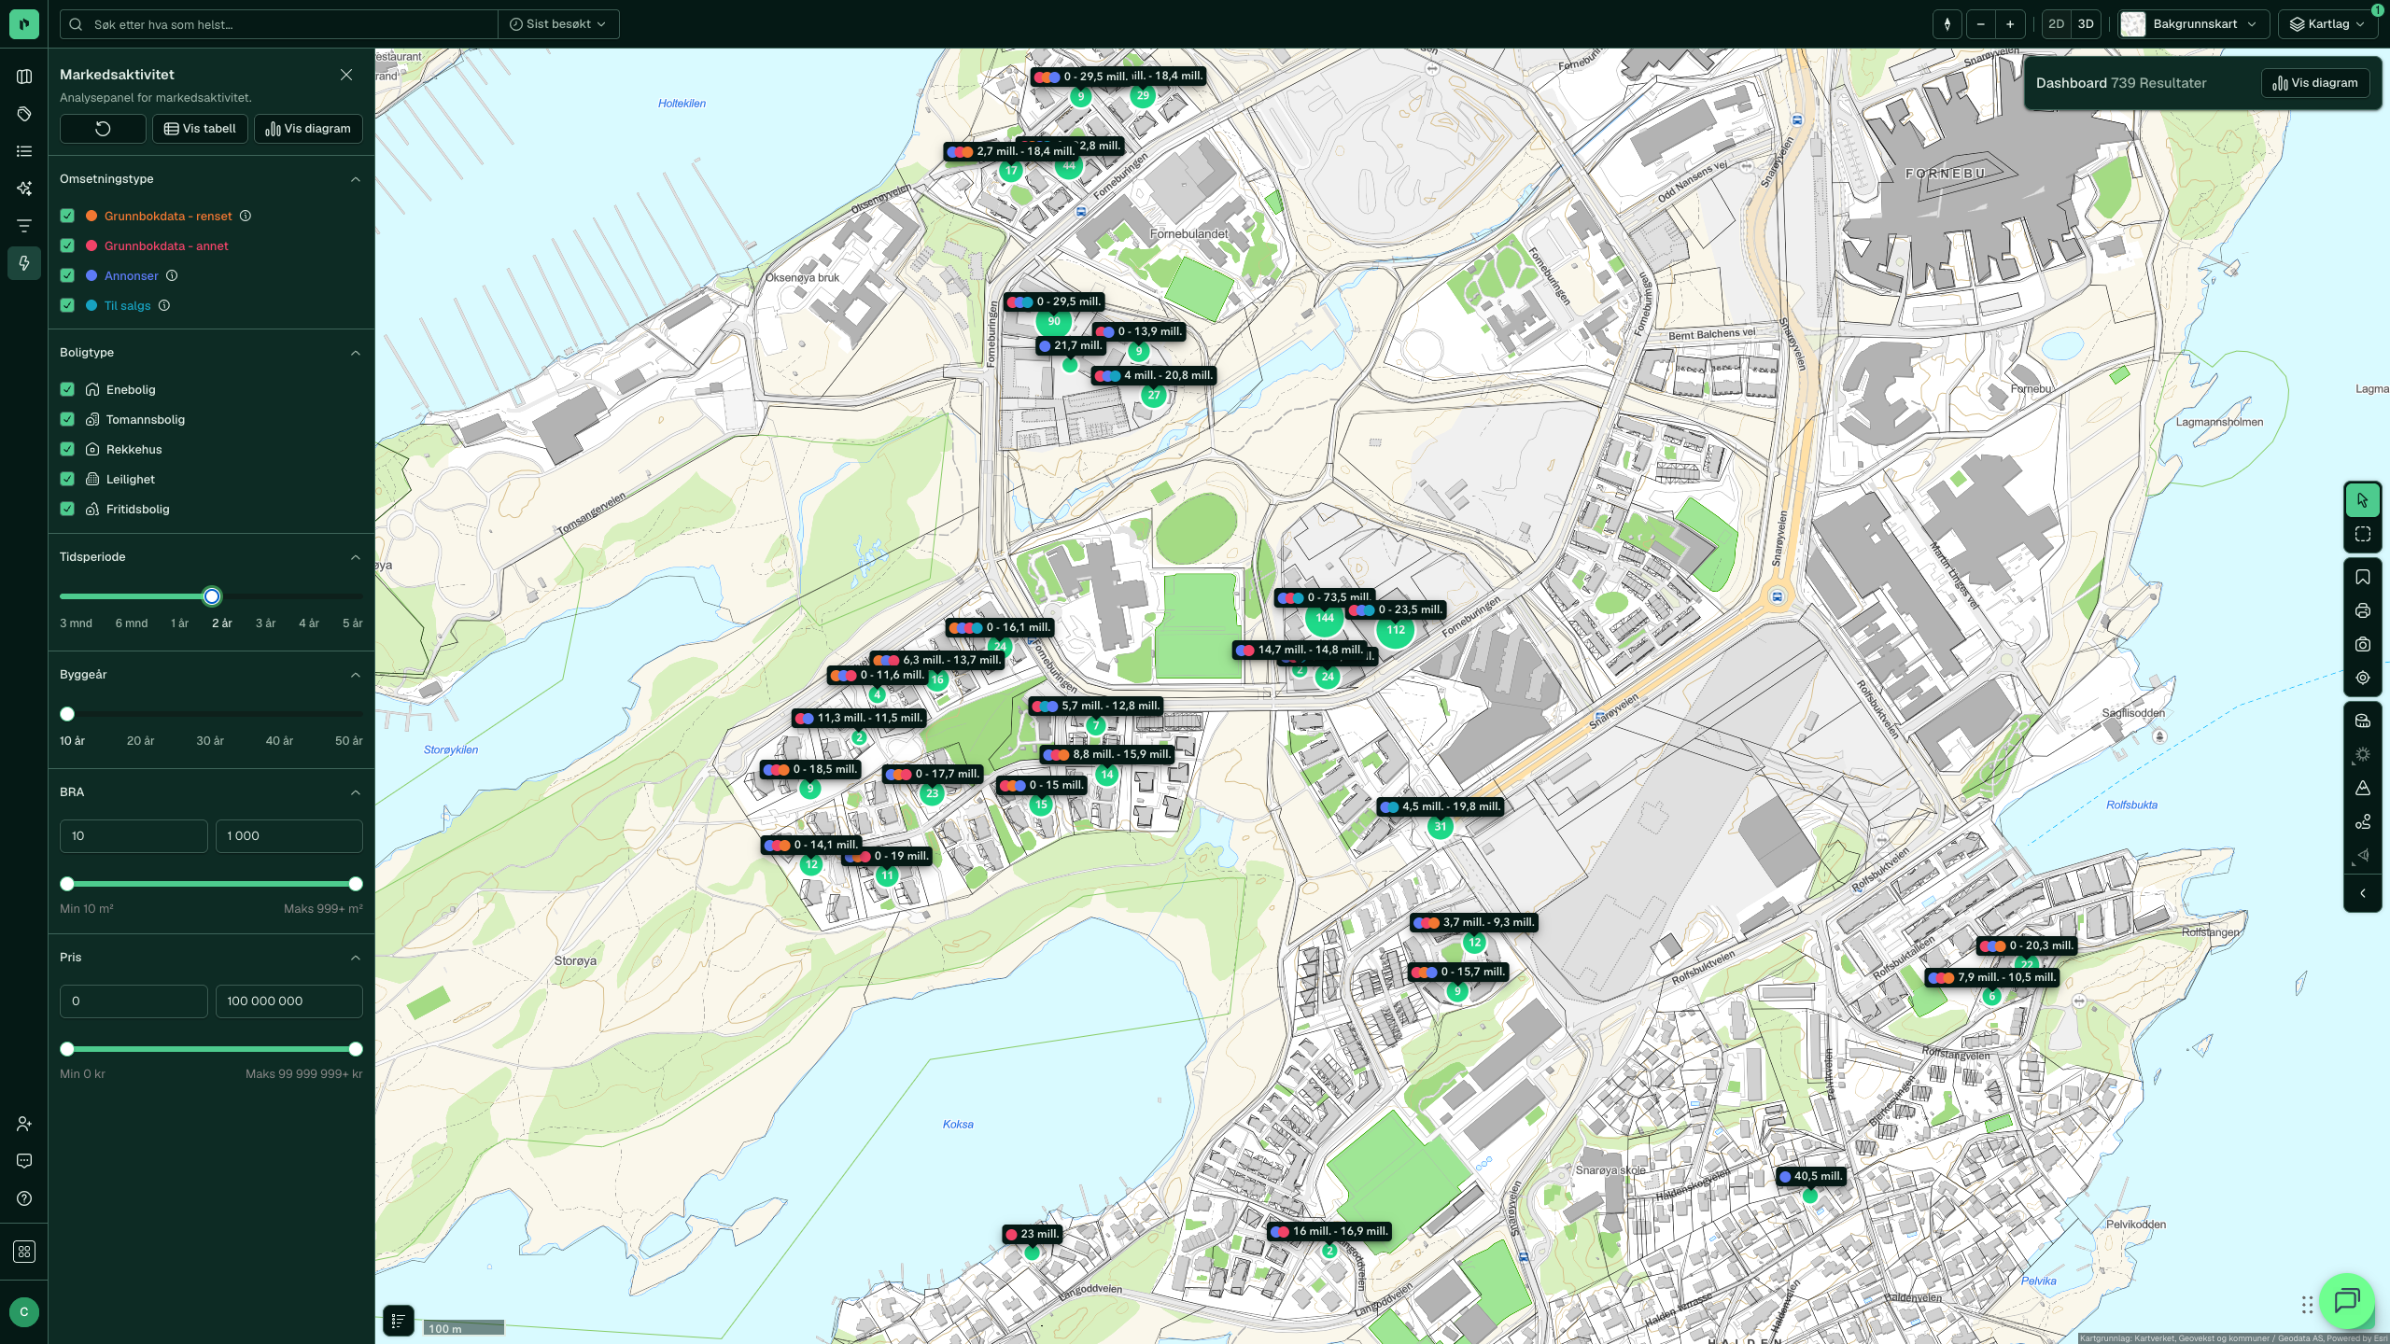This screenshot has height=1344, width=2390.
Task: Toggle the Til salgs checkbox
Action: tap(67, 306)
